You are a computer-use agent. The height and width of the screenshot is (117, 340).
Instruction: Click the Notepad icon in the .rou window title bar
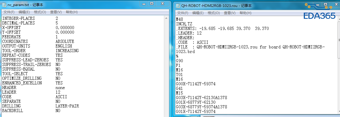pyautogui.click(x=178, y=5)
